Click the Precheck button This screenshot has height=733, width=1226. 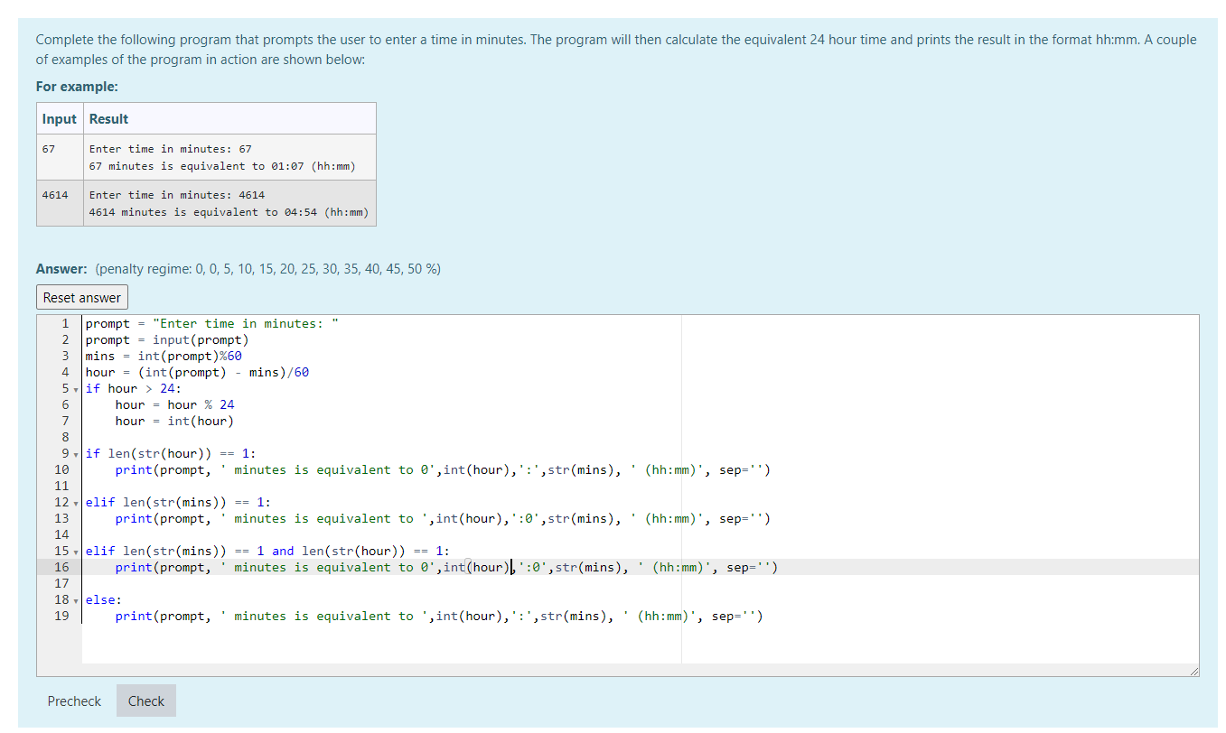click(74, 701)
